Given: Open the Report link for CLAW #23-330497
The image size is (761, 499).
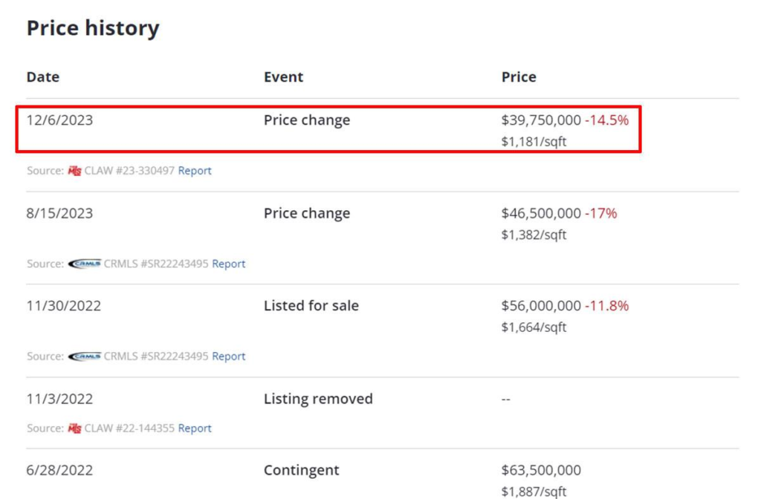Looking at the screenshot, I should click(x=195, y=171).
